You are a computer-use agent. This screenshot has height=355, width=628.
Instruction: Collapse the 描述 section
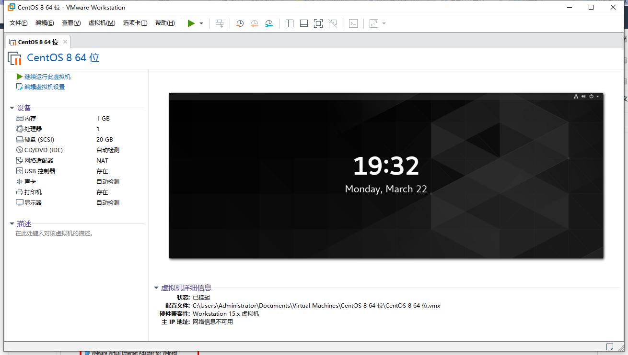(x=12, y=223)
